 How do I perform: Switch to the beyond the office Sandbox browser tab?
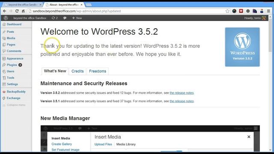[23, 5]
